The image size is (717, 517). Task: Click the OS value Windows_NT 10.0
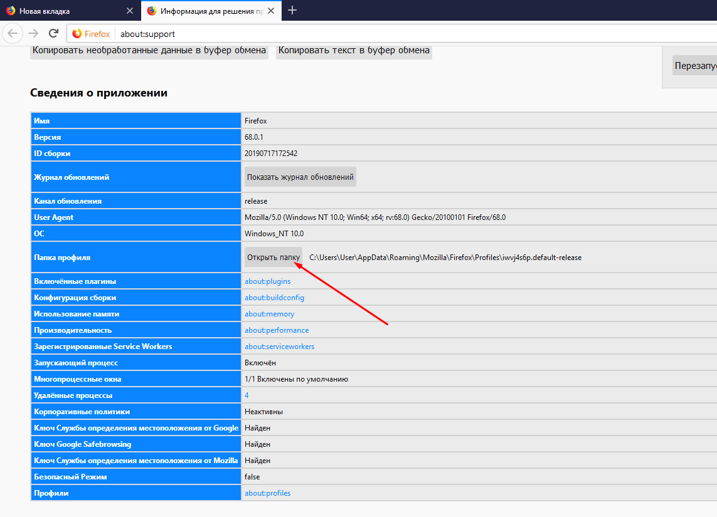click(x=274, y=234)
